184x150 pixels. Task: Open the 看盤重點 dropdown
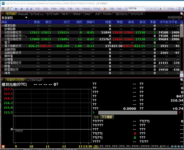[x=26, y=18]
